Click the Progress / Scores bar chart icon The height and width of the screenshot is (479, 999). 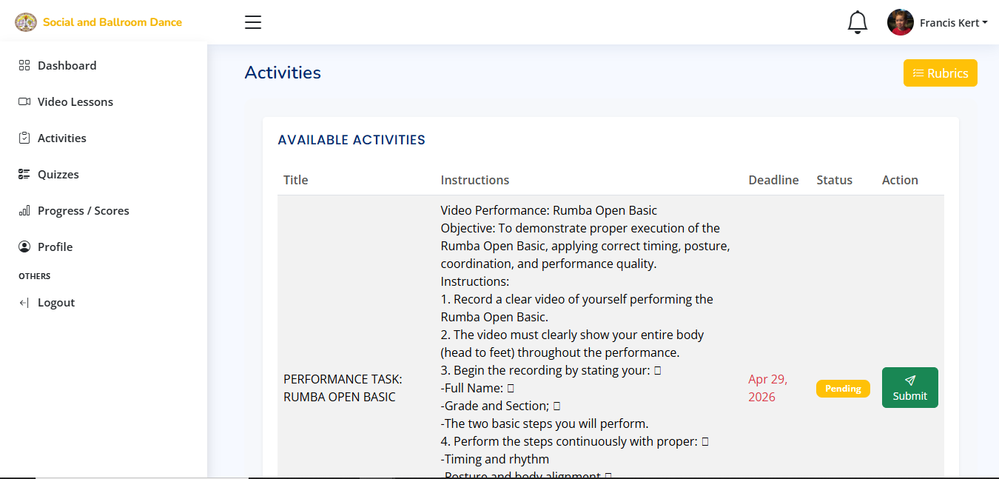coord(24,210)
